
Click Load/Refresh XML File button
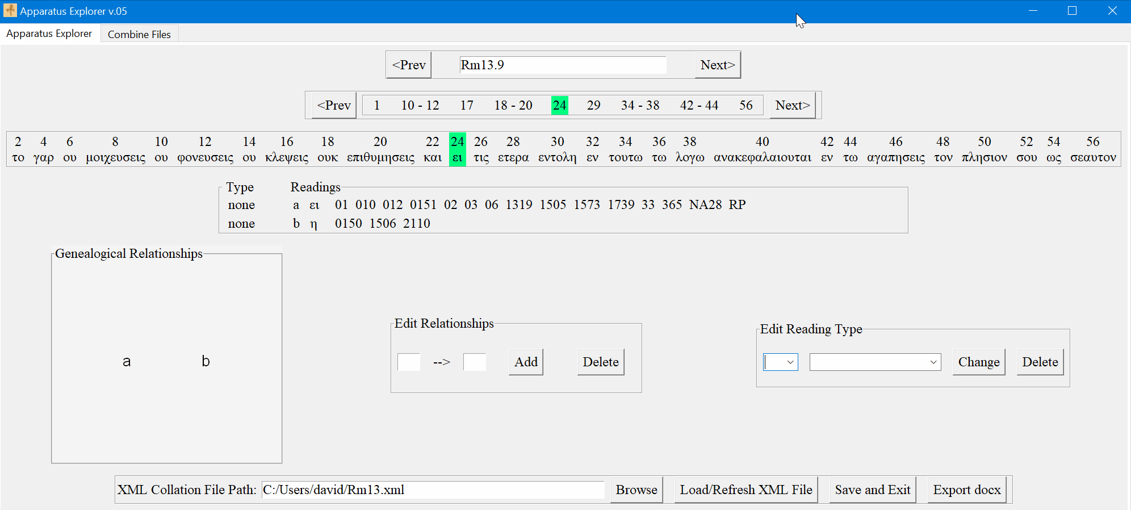click(746, 490)
